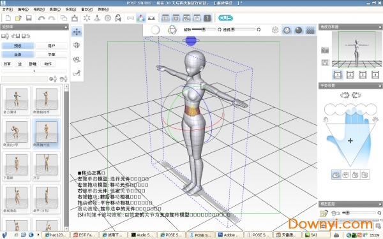Switch to the 用户 user pose tab

[52, 46]
